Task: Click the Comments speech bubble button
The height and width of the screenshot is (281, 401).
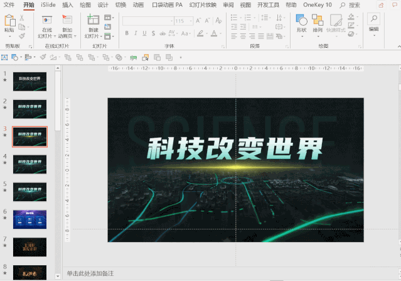Action: [x=395, y=5]
